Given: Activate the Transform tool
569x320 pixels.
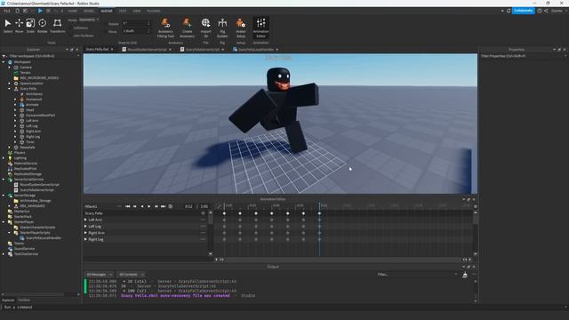Looking at the screenshot, I should 57,26.
